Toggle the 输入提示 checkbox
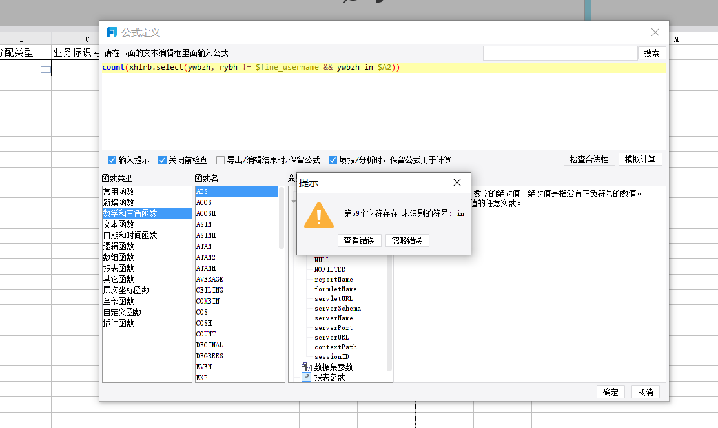The height and width of the screenshot is (428, 718). pyautogui.click(x=112, y=160)
